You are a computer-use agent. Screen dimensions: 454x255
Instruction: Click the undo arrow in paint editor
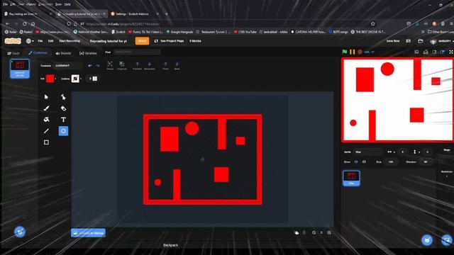point(90,66)
